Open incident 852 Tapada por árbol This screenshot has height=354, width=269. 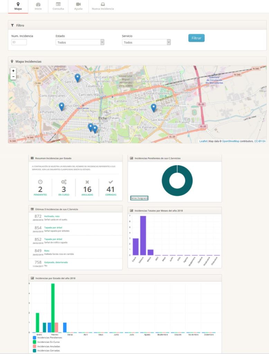pyautogui.click(x=75, y=241)
